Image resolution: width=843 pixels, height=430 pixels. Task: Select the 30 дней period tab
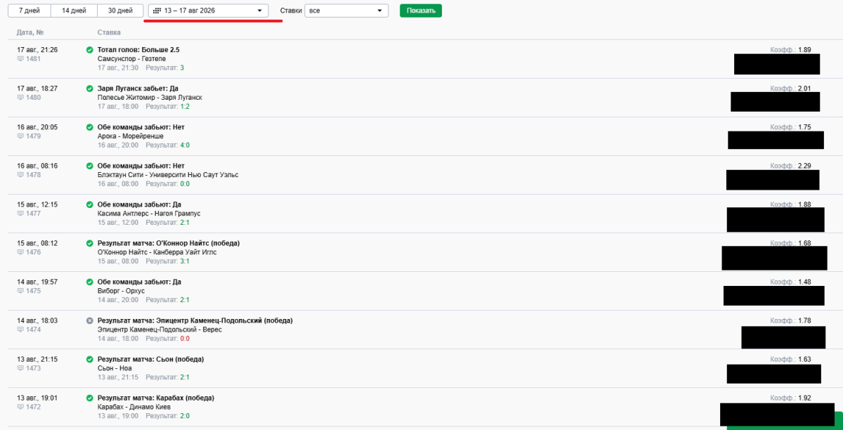[120, 11]
